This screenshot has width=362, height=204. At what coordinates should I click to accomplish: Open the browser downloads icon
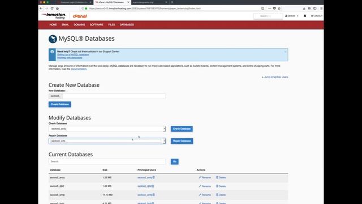click(304, 8)
